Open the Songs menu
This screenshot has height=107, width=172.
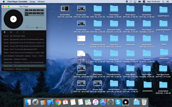[x=32, y=2]
